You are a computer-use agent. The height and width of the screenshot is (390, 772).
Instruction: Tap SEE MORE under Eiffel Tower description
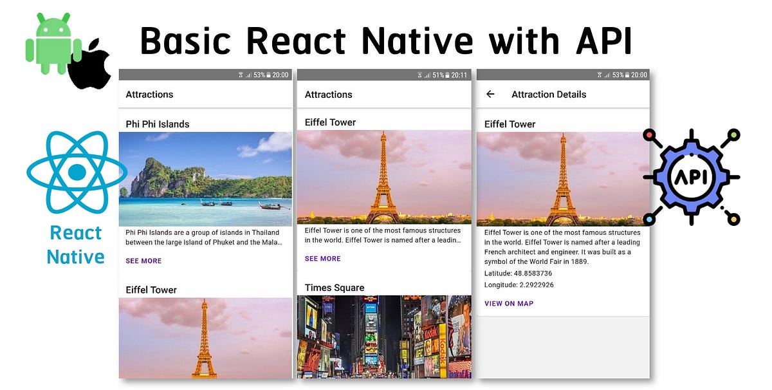(x=323, y=259)
